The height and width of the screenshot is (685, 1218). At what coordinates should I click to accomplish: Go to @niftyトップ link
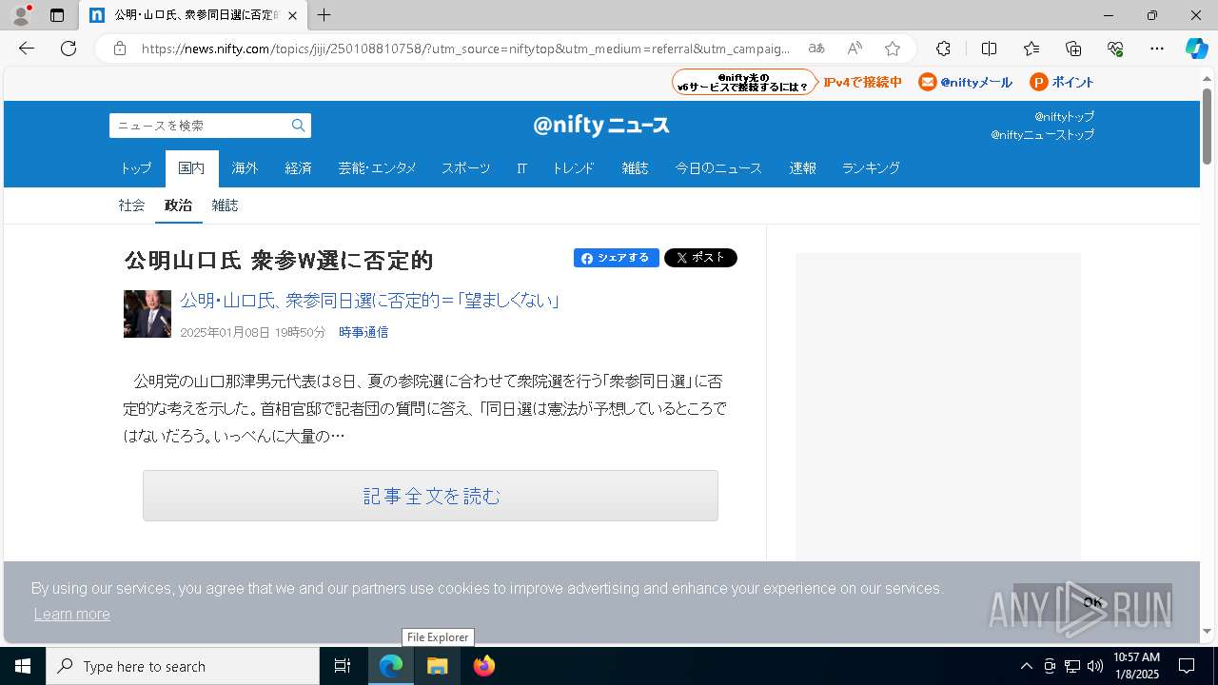(x=1064, y=116)
